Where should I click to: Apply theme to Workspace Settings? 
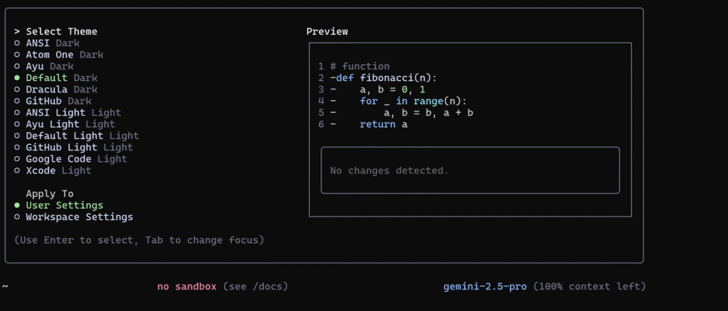point(73,217)
